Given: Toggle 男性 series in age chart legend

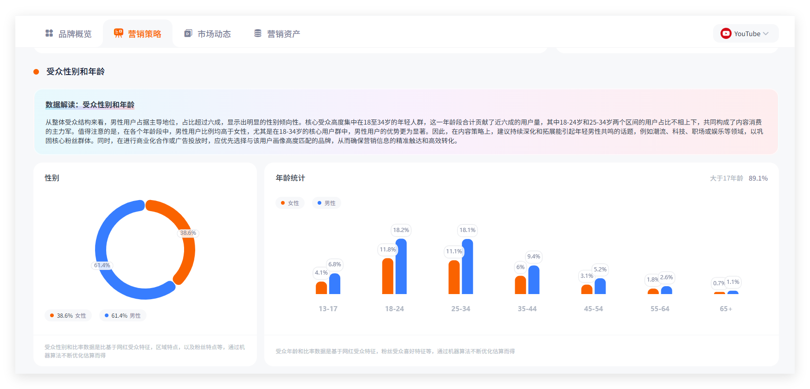Looking at the screenshot, I should (326, 203).
